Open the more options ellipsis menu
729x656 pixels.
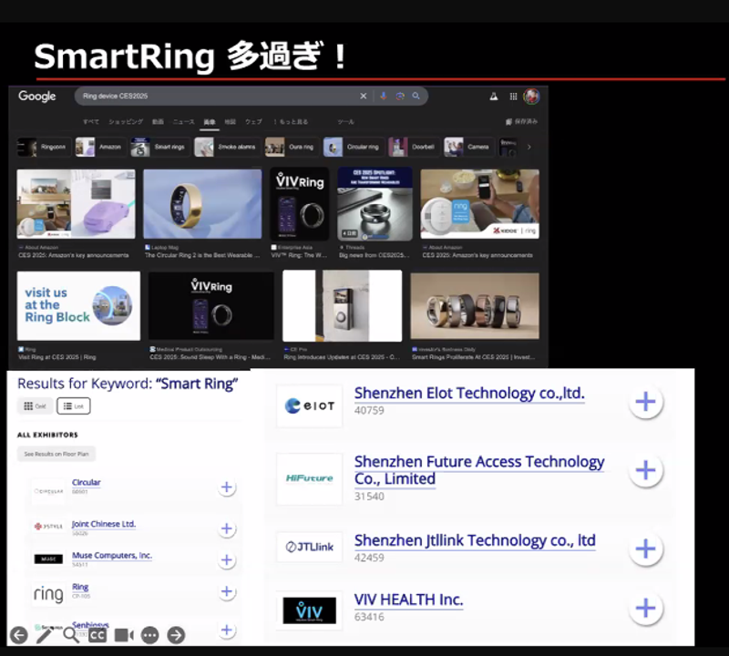[x=150, y=635]
